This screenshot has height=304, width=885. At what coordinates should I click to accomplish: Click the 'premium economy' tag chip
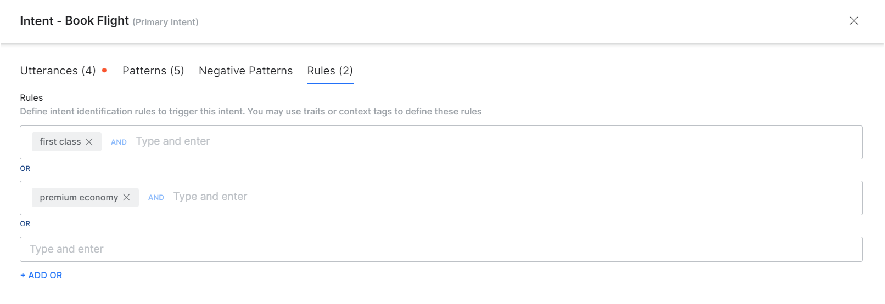click(x=79, y=197)
